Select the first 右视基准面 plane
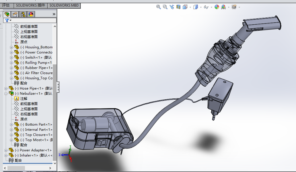The image size is (296, 172). click(29, 37)
